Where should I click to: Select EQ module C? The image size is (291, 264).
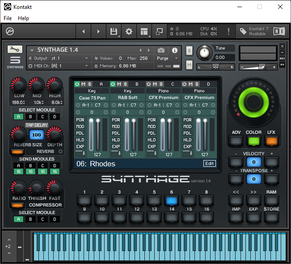tap(42, 117)
